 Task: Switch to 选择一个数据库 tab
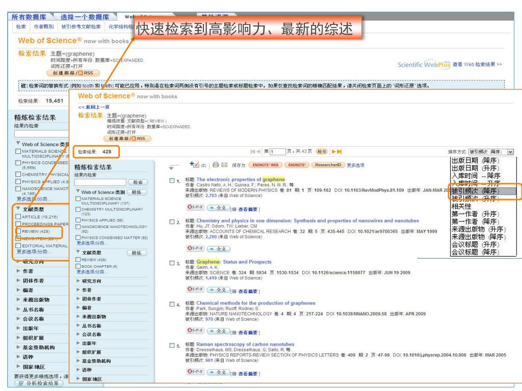tap(85, 17)
